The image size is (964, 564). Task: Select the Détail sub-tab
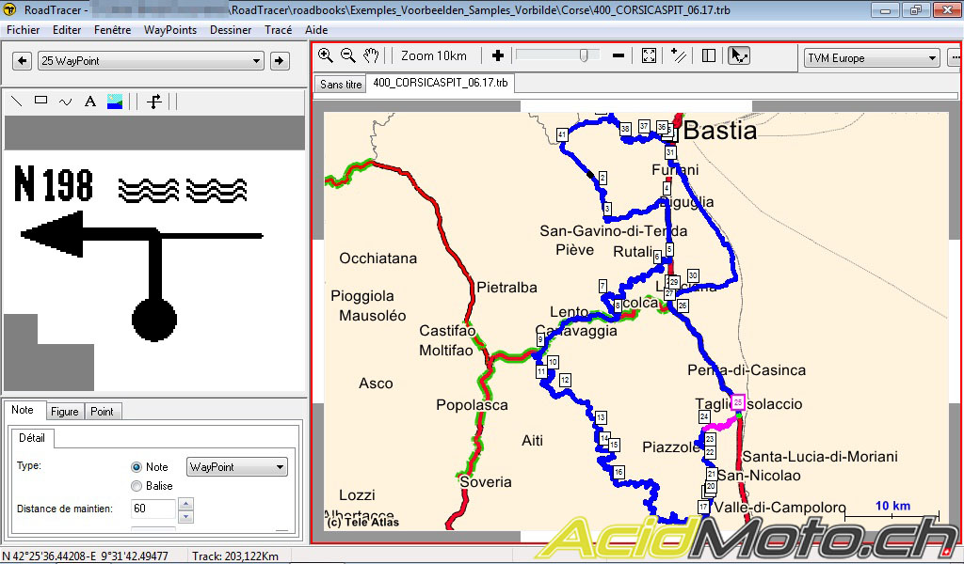click(32, 438)
